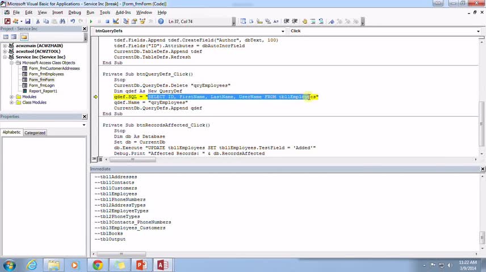This screenshot has height=272, width=486.
Task: Click the View Code icon in Project panel
Action: (x=6, y=37)
